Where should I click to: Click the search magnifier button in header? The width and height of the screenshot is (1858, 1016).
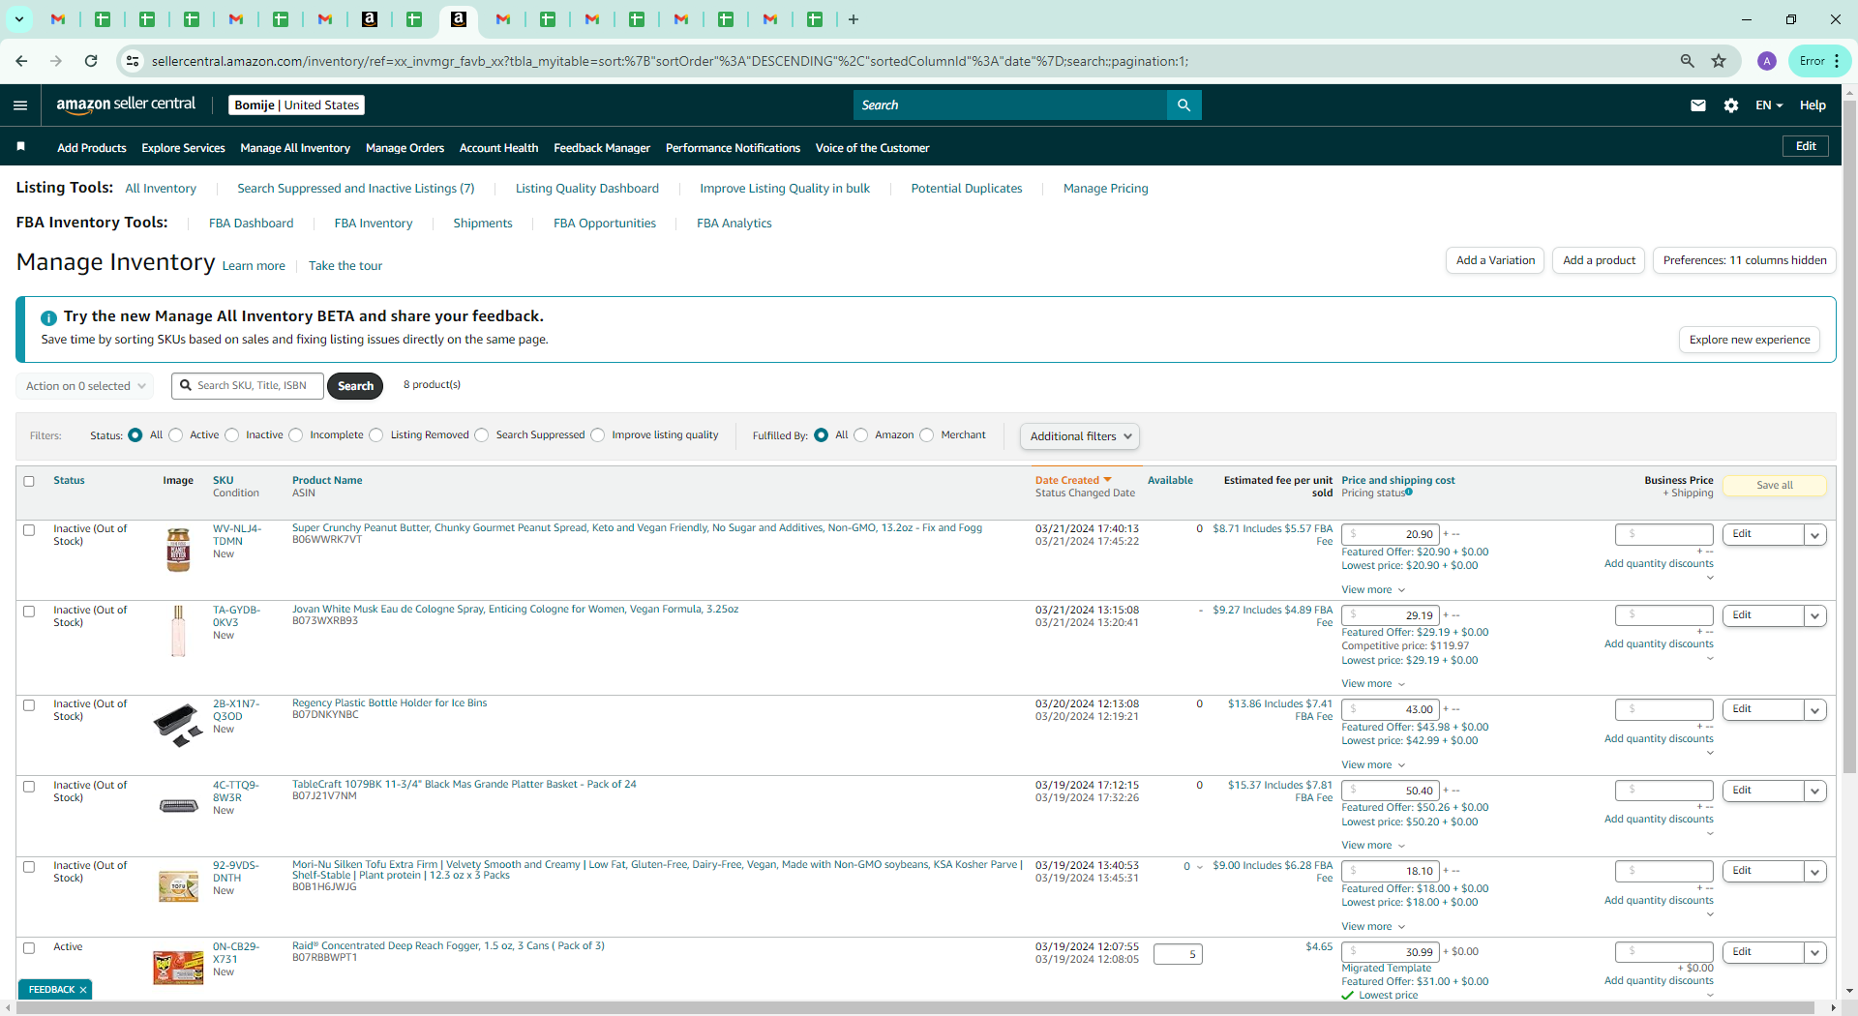(1184, 105)
